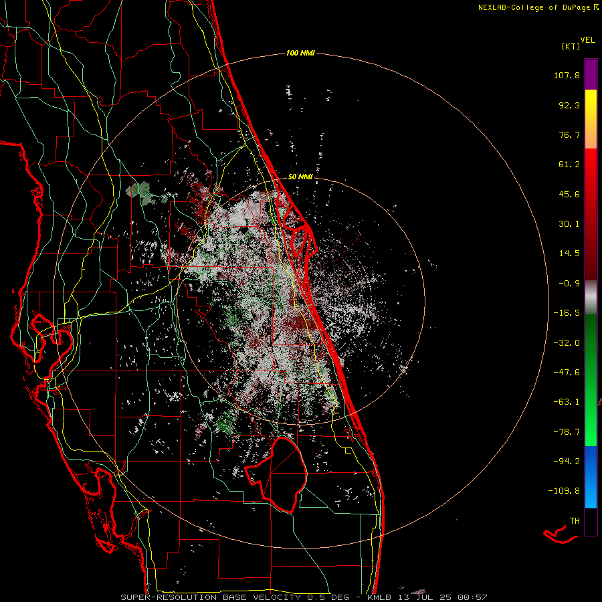Click the -63.1 velocity scale value
Viewport: 602px width, 602px height.
[x=567, y=402]
